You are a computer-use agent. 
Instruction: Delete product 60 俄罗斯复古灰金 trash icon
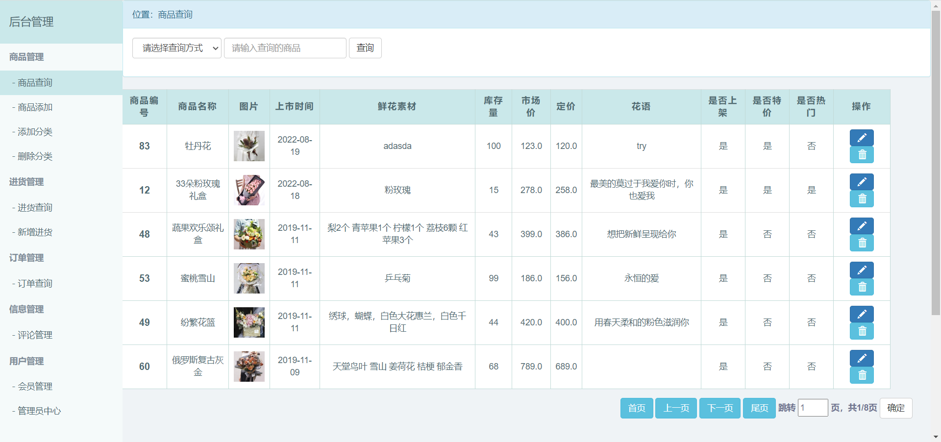(862, 375)
